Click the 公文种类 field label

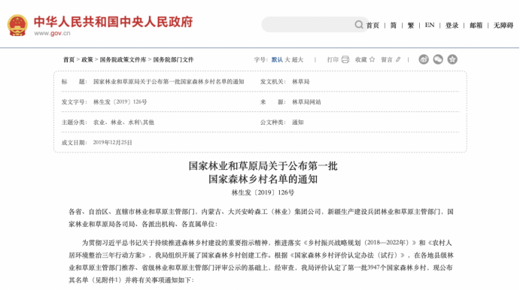273,122
